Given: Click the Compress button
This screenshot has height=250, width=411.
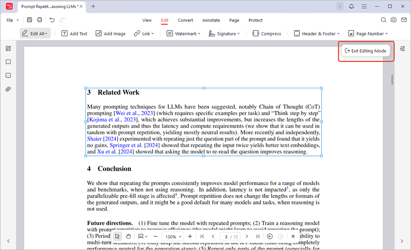Looking at the screenshot, I should 266,33.
